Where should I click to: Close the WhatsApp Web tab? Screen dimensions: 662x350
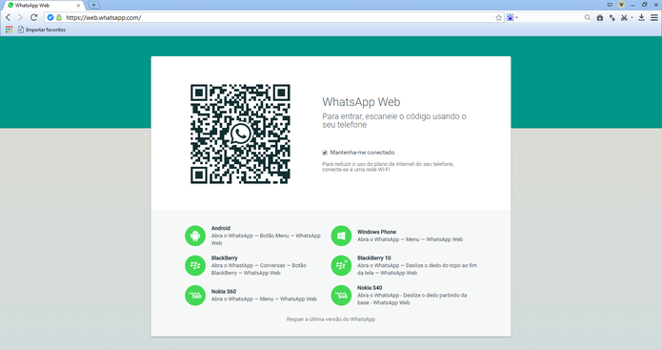tap(78, 6)
